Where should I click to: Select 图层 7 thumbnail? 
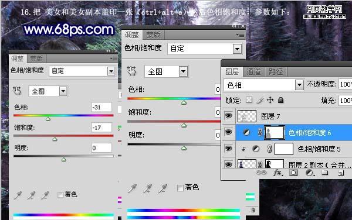(247, 116)
